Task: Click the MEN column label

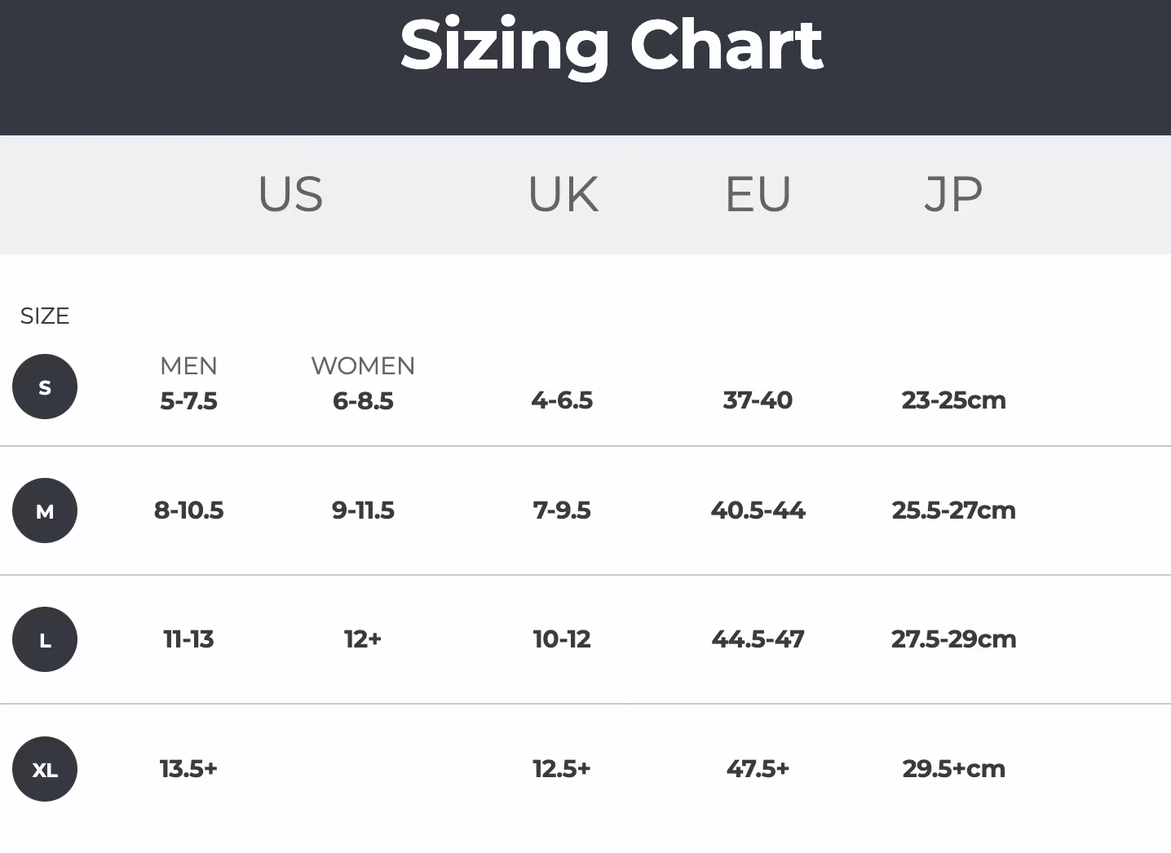Action: [x=188, y=365]
